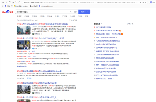Open image search via camera icon
Image resolution: width=156 pixels, height=102 pixels.
(x=75, y=12)
